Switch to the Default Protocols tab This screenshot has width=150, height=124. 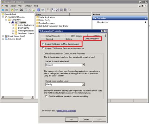(53, 36)
